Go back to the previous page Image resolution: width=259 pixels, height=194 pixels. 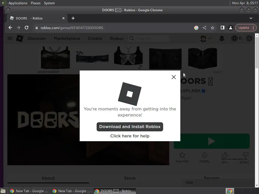pyautogui.click(x=10, y=28)
